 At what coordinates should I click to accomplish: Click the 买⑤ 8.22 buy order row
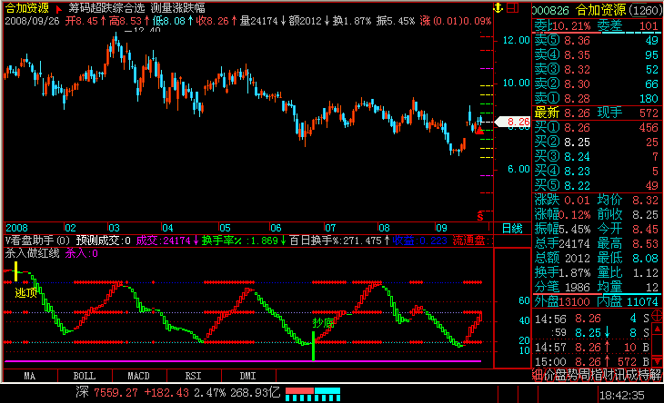coord(596,185)
